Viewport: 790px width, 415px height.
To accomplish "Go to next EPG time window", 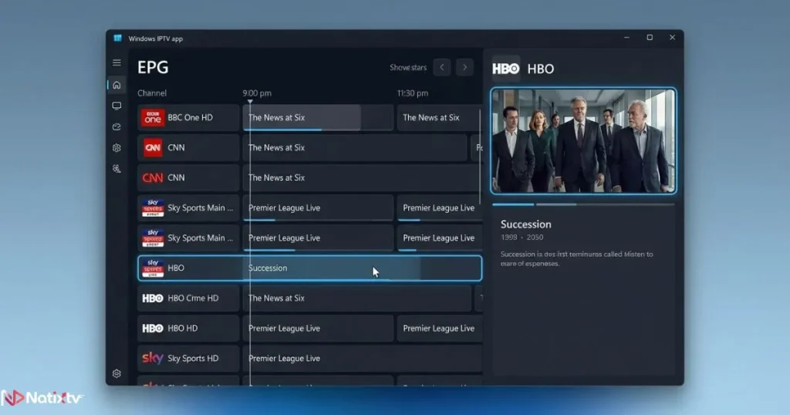I will pyautogui.click(x=464, y=67).
